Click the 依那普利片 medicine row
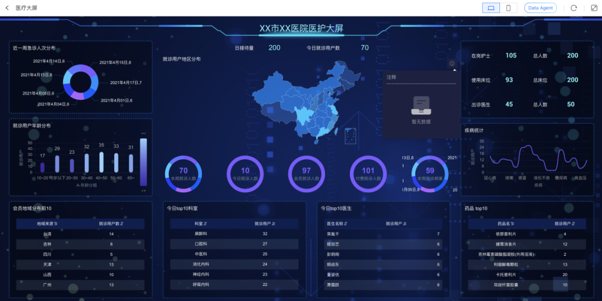Viewport: 602px width, 301px height. click(x=527, y=234)
